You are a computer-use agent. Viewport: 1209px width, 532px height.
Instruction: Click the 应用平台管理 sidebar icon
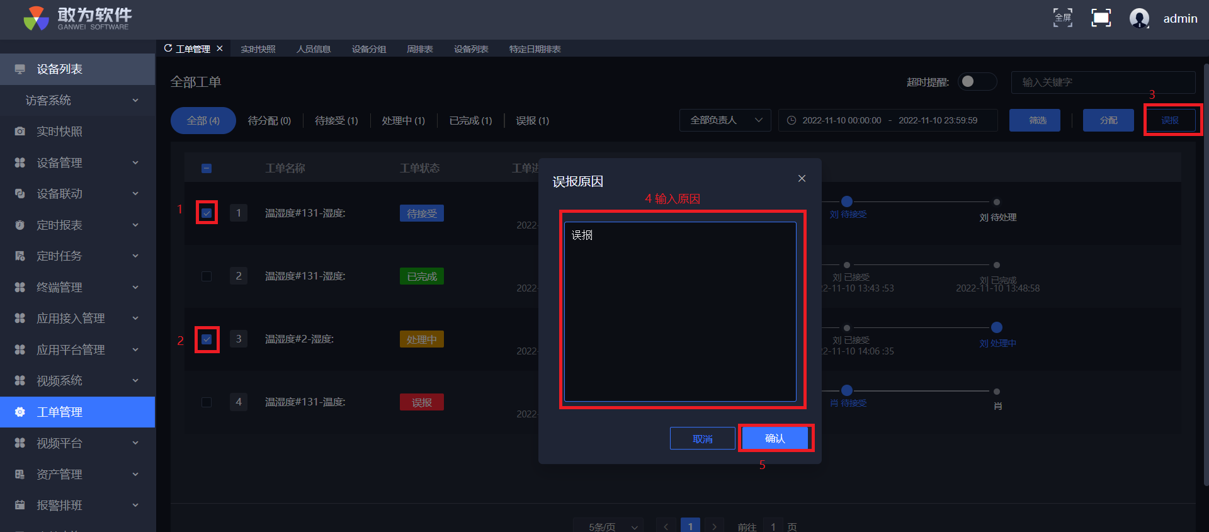[20, 349]
